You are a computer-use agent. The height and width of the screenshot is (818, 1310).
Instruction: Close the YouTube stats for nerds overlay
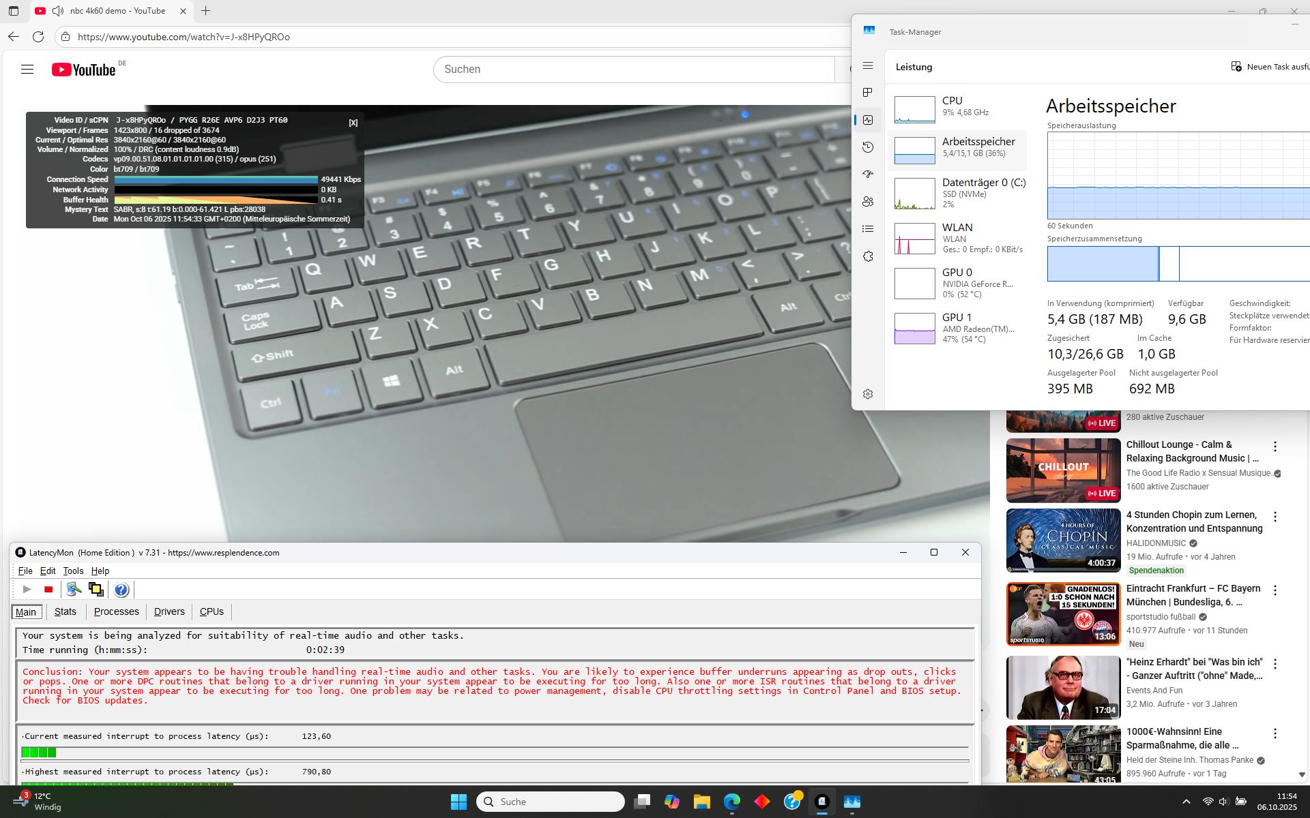pos(353,123)
